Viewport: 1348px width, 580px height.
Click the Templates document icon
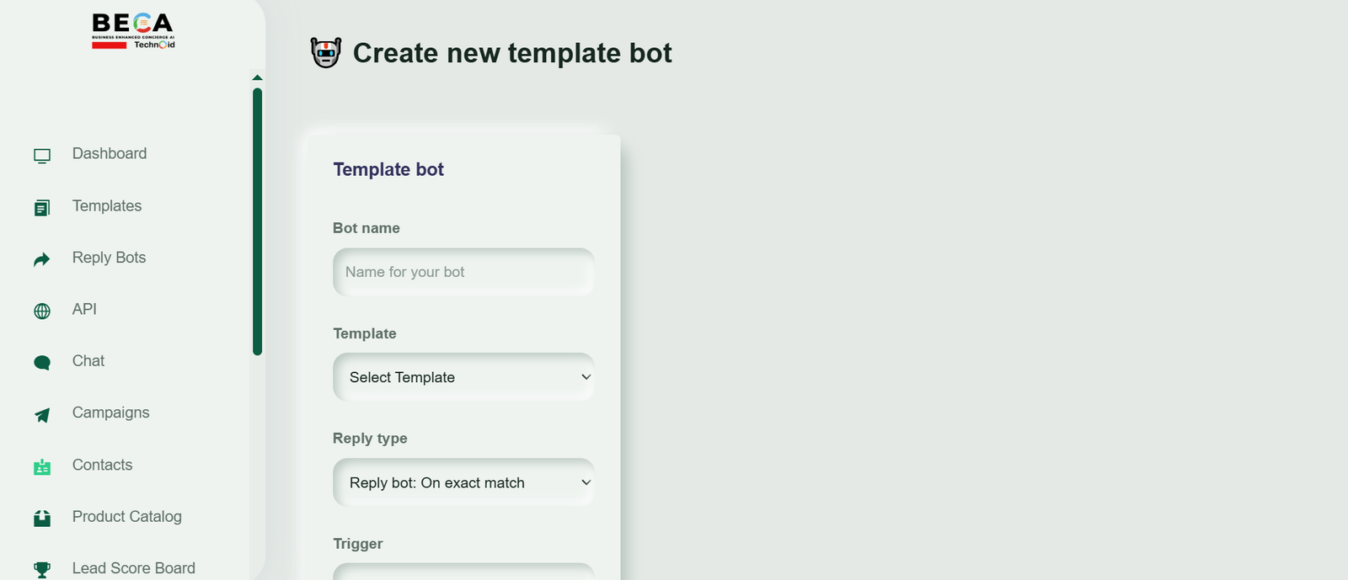coord(42,208)
